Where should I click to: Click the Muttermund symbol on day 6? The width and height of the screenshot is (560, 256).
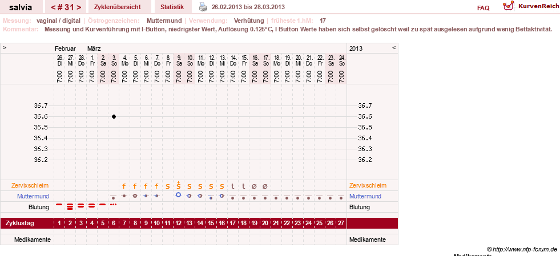114,197
